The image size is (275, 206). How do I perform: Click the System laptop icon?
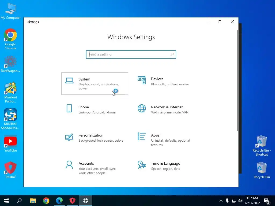[x=69, y=80]
